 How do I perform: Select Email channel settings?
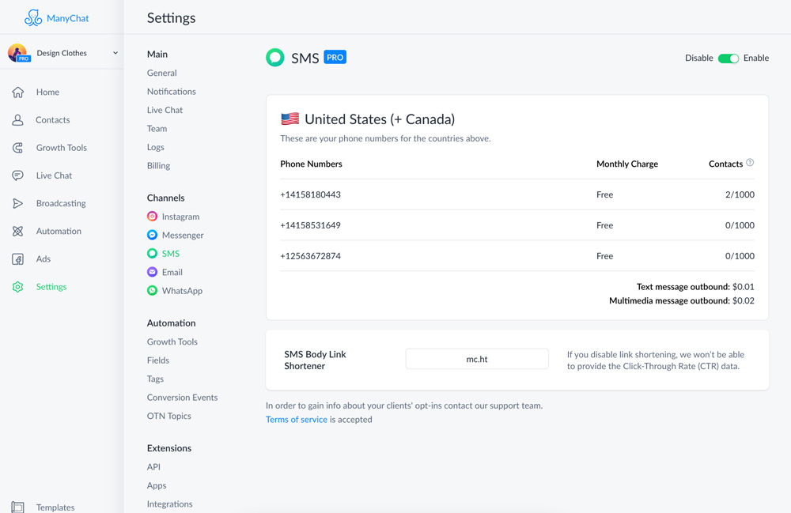tap(172, 272)
